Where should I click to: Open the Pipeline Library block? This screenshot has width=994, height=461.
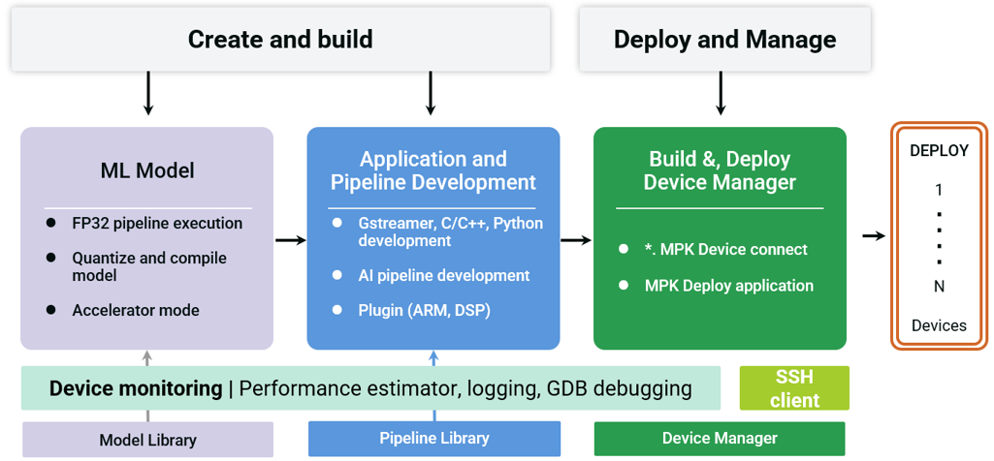point(433,439)
